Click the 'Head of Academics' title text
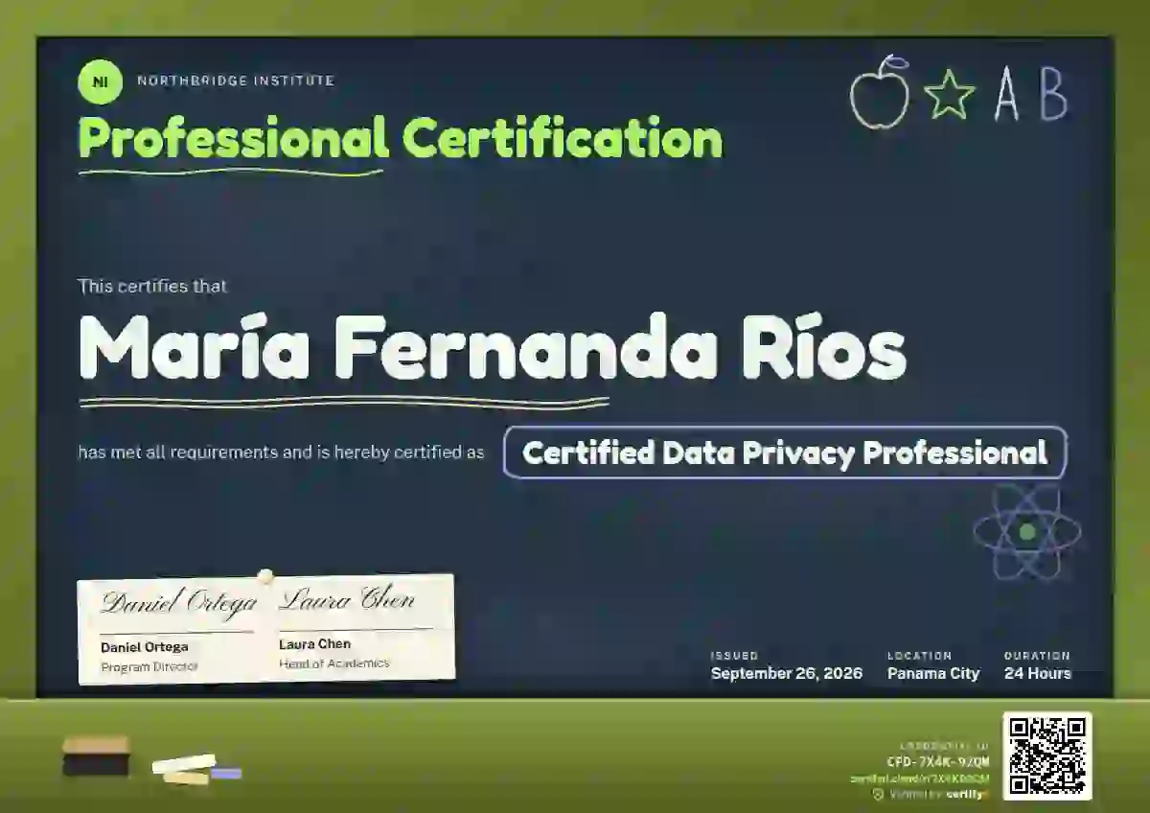The image size is (1150, 813). [x=334, y=663]
